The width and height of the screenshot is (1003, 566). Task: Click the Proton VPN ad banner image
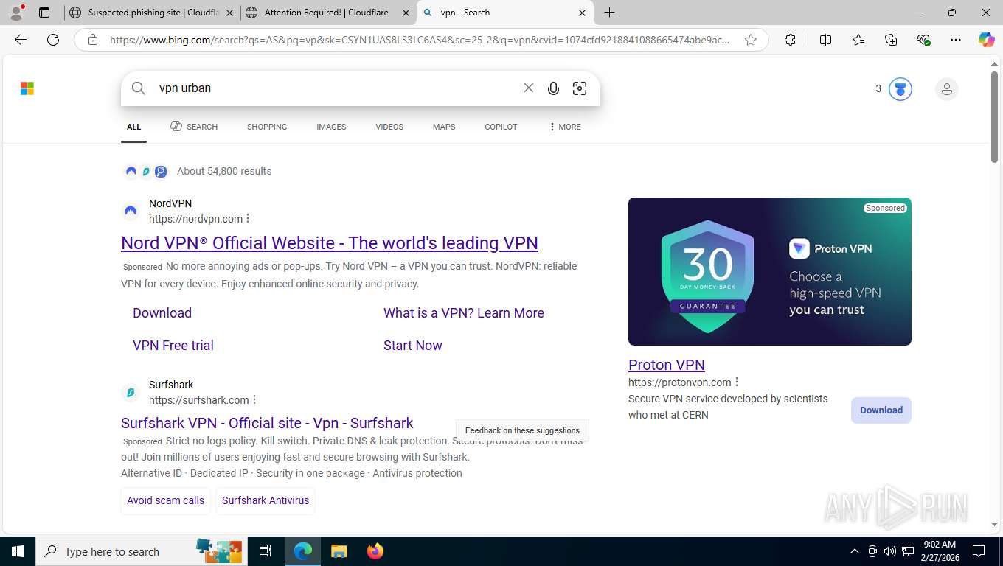[770, 271]
